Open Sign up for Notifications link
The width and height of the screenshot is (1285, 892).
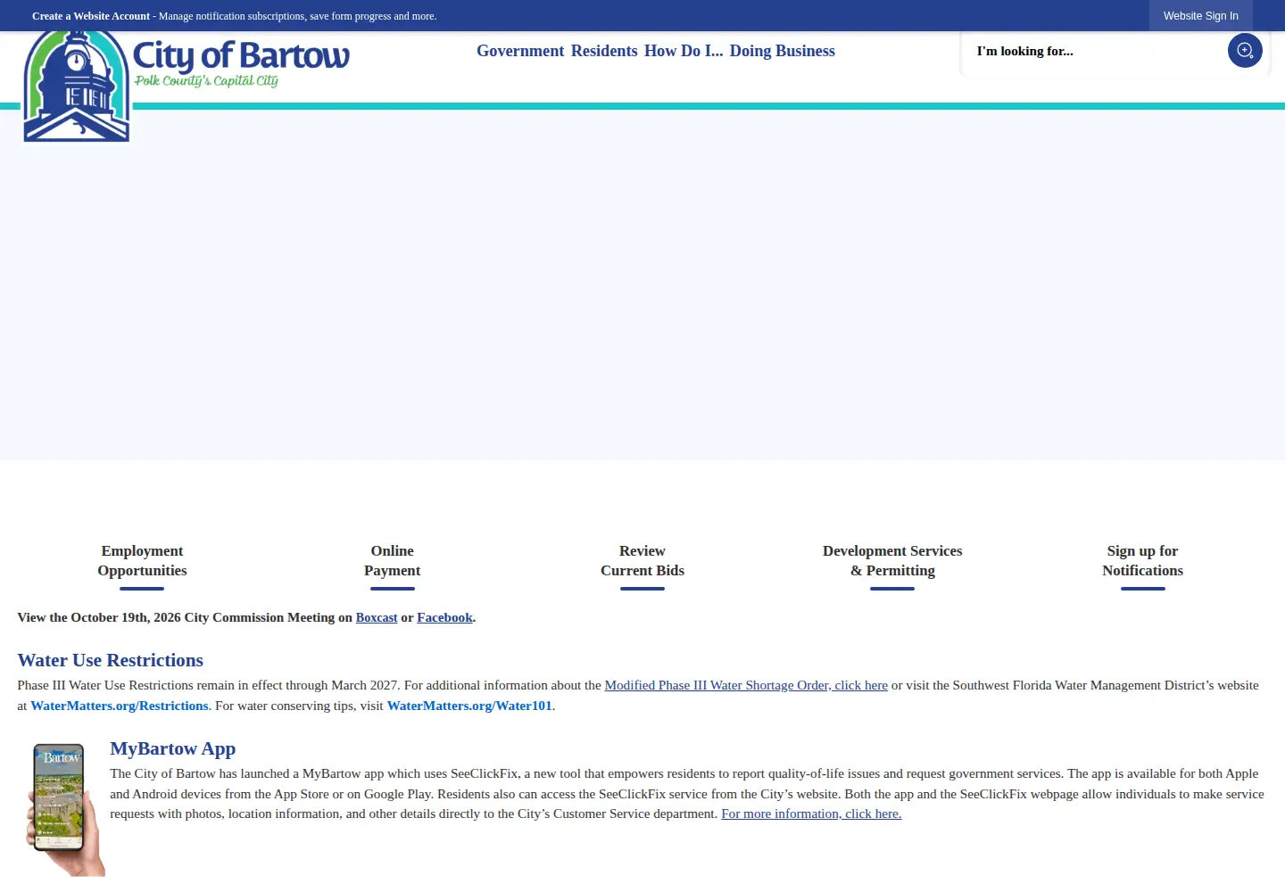tap(1143, 561)
